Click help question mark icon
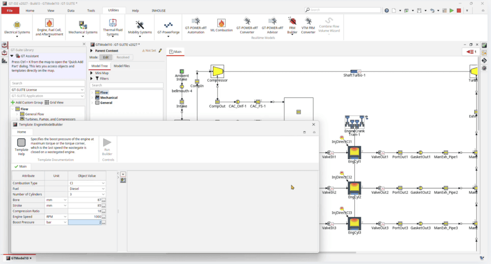The height and width of the screenshot is (264, 491). [x=387, y=11]
